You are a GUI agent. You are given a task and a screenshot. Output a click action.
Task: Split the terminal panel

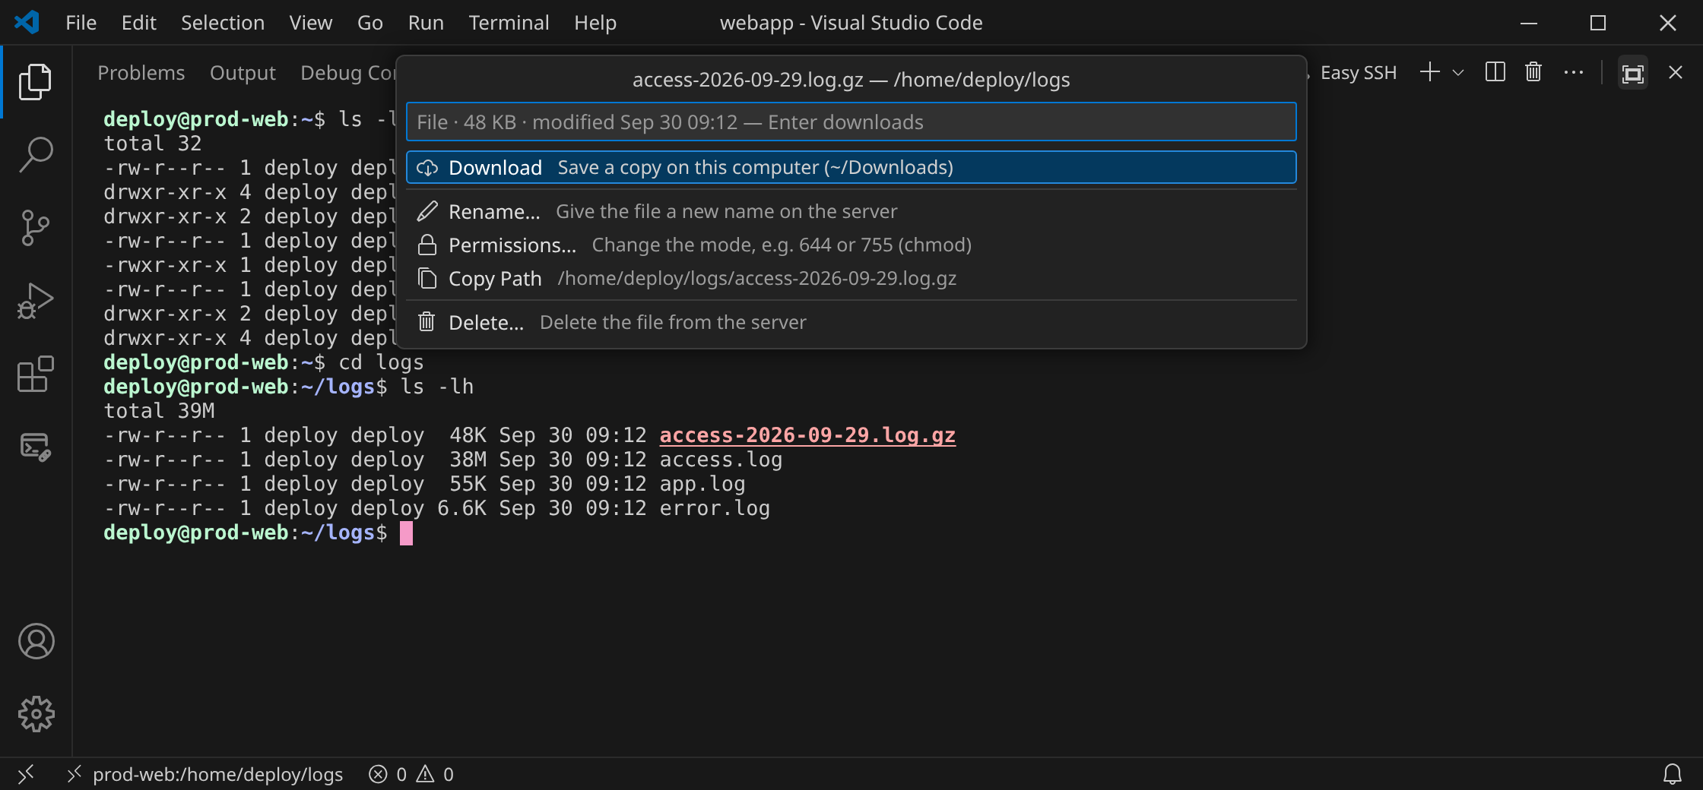click(1495, 72)
